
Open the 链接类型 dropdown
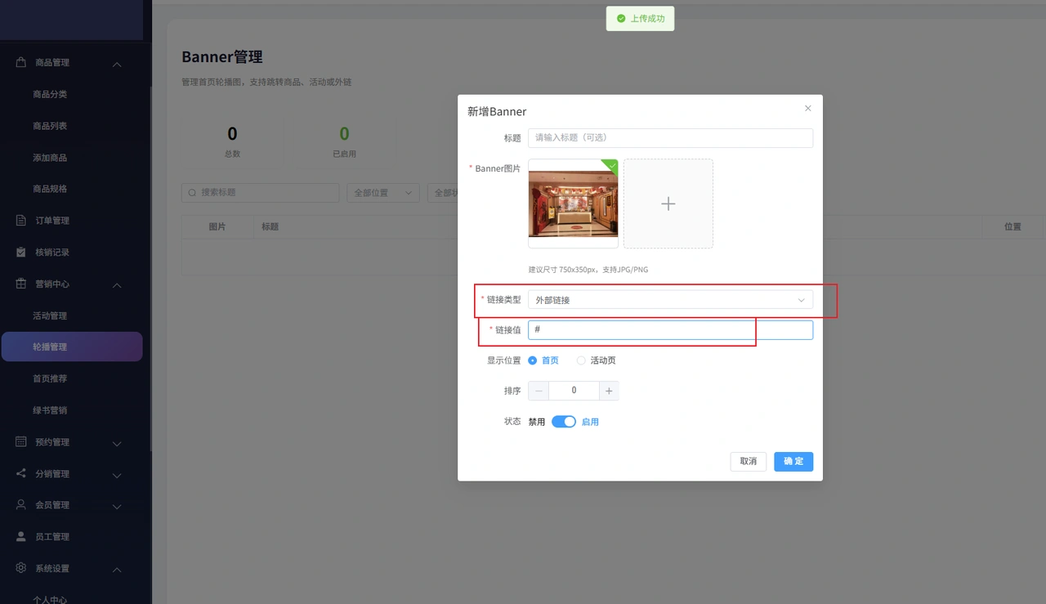[x=670, y=300]
